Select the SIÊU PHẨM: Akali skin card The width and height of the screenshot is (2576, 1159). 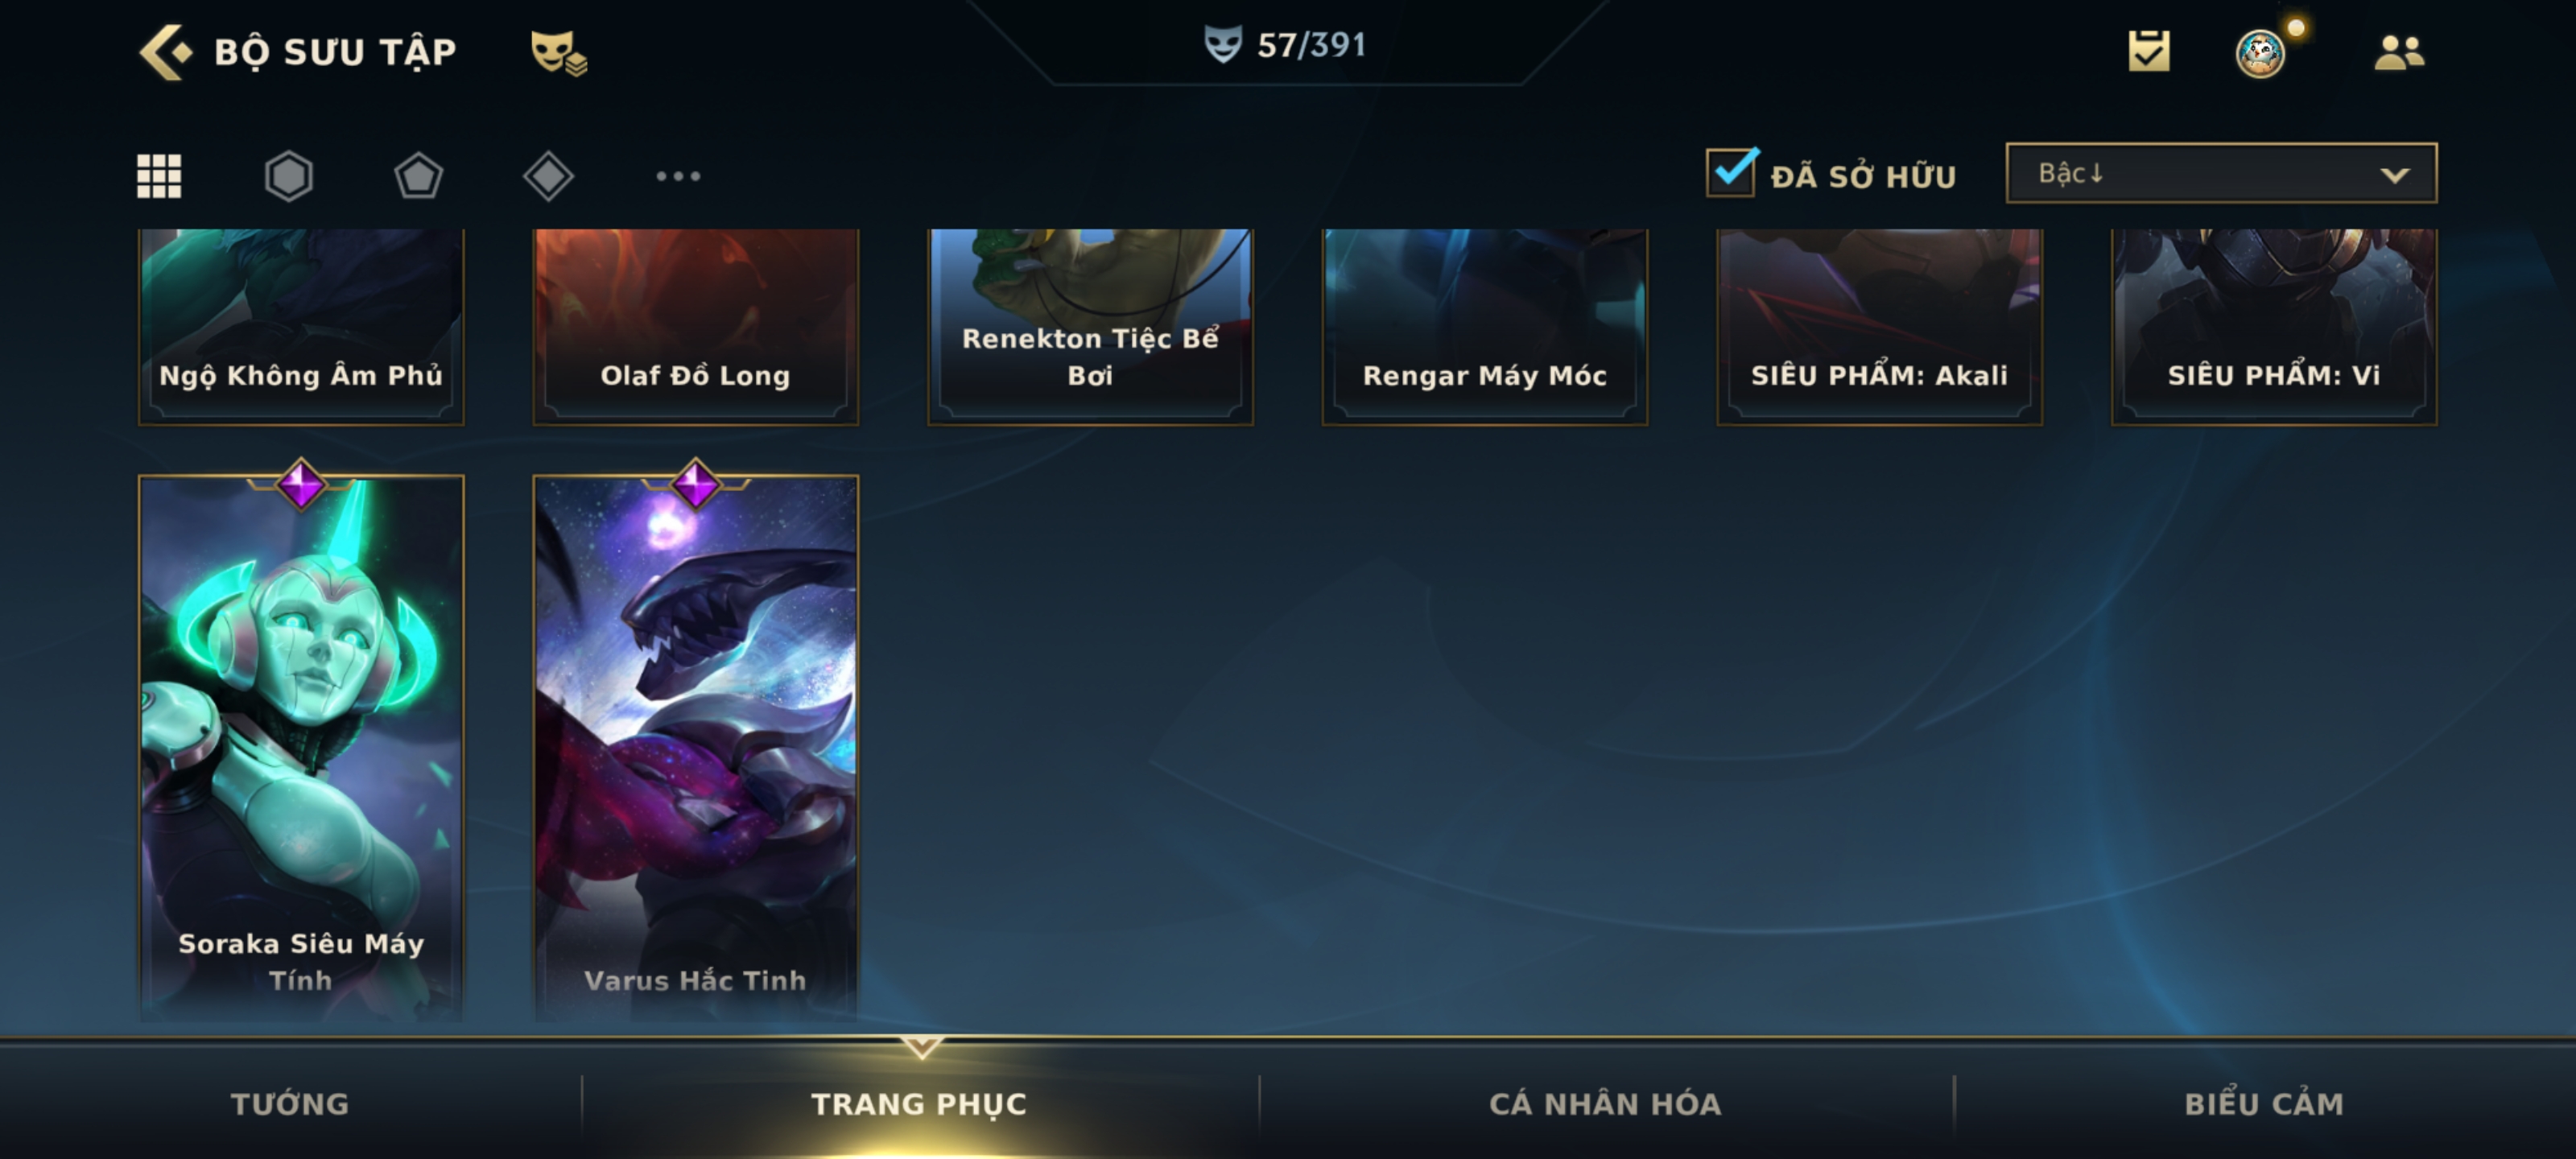(x=1879, y=327)
